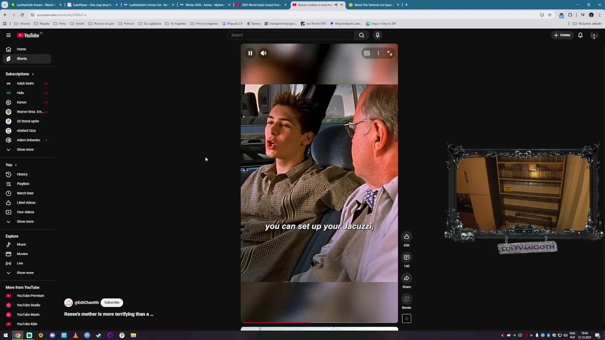This screenshot has height=340, width=605.
Task: Open Liked videos
Action: coord(26,203)
